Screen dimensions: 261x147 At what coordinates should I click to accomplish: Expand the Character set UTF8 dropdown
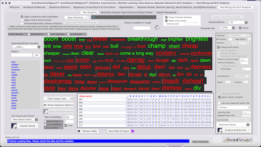tap(228, 28)
